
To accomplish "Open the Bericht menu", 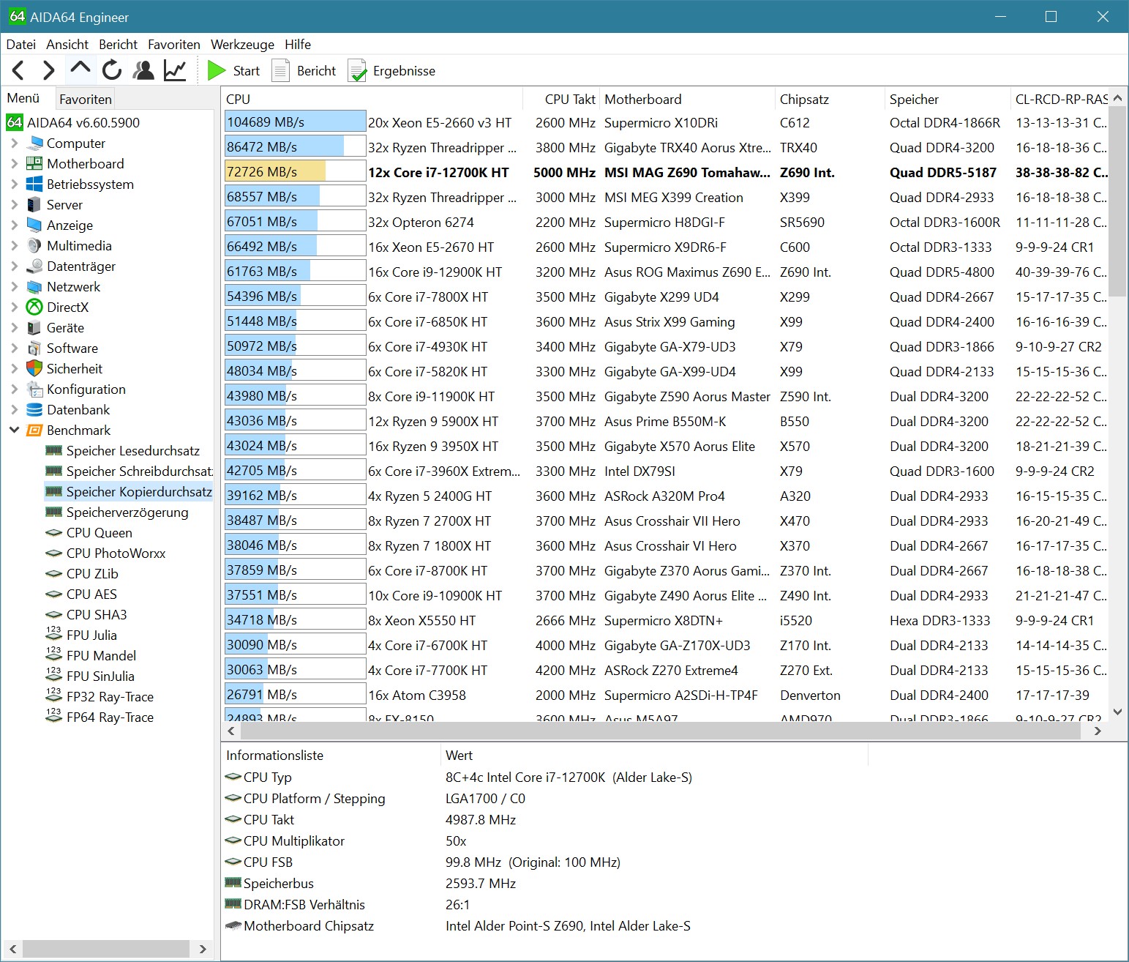I will [x=118, y=45].
